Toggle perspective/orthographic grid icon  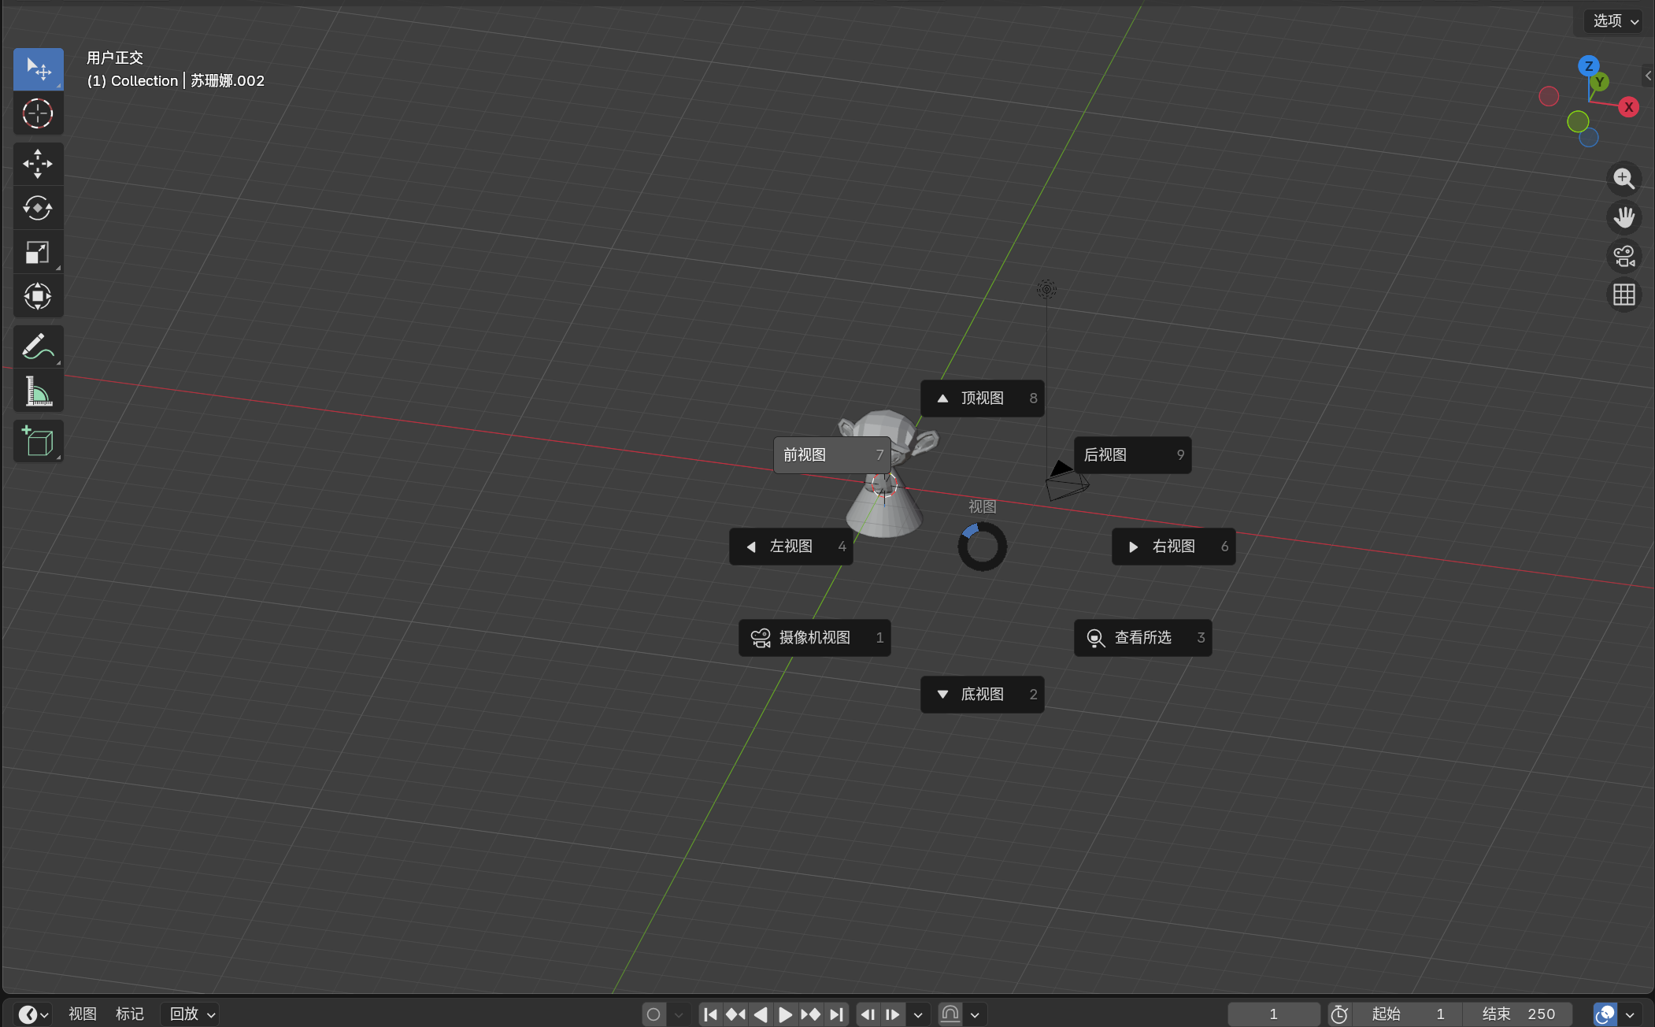click(x=1624, y=295)
